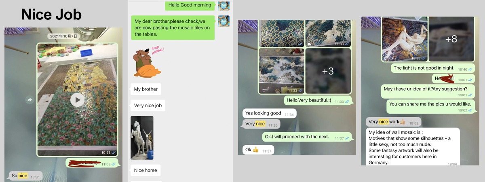This screenshot has height=182, width=485.
Task: Open the white horse statue photo
Action: [142, 138]
